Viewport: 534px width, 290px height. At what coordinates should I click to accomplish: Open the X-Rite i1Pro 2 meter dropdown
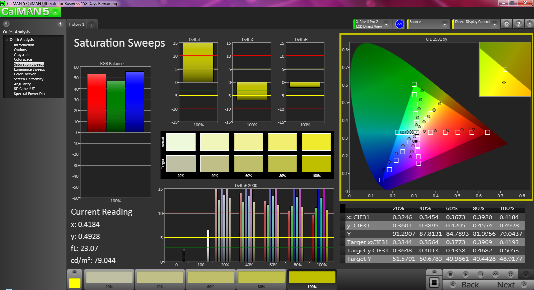point(386,24)
